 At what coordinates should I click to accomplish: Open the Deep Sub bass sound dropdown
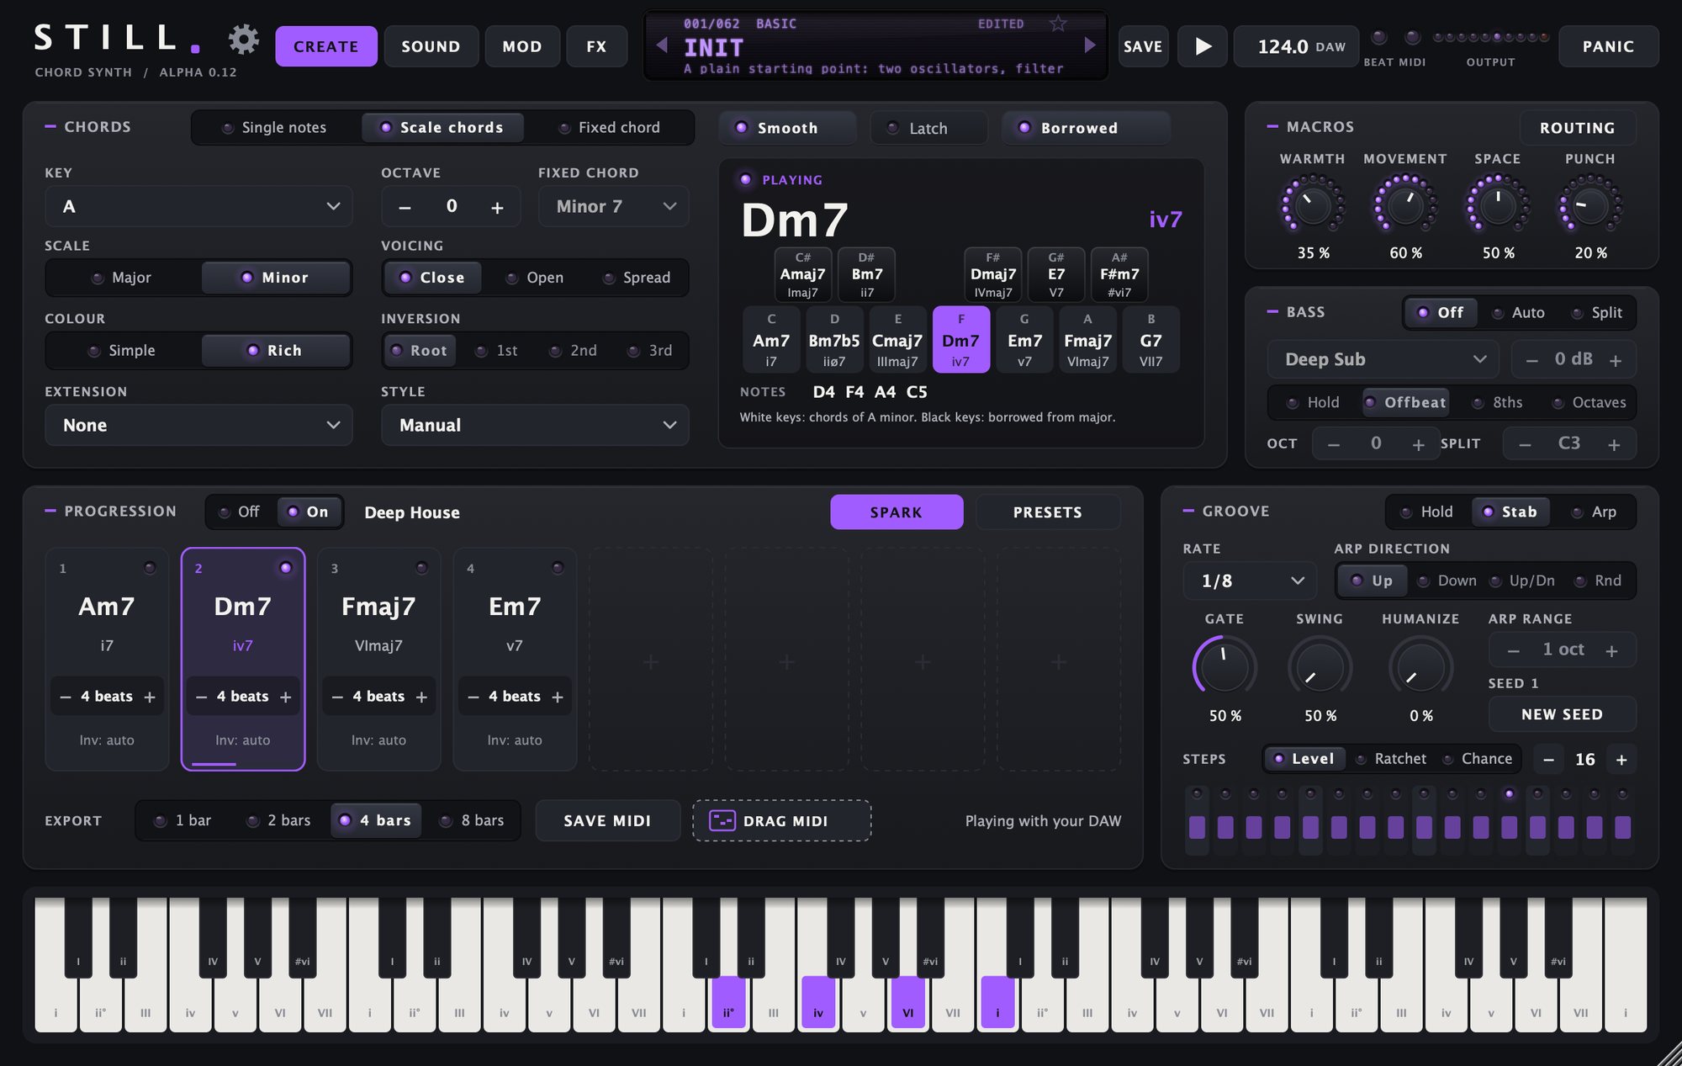point(1383,359)
